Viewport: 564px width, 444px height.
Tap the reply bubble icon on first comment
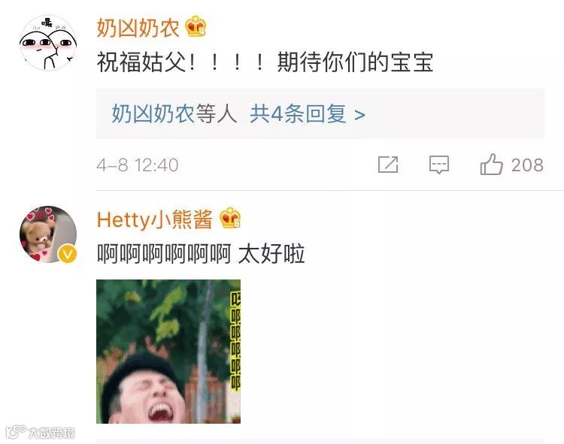(x=439, y=165)
